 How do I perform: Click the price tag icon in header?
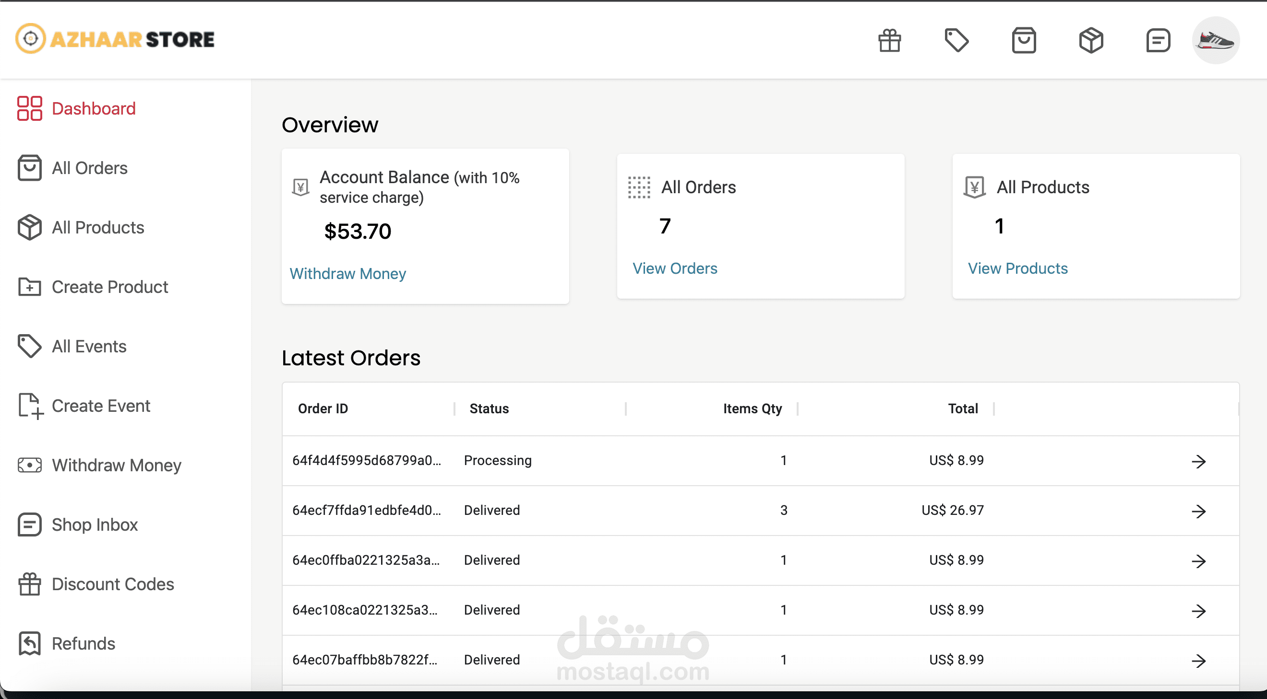point(956,40)
